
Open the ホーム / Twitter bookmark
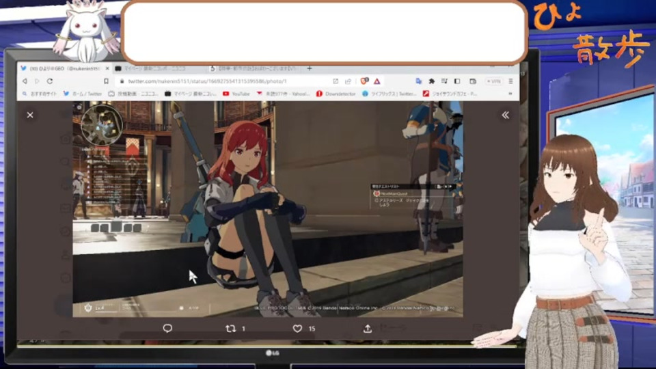83,94
